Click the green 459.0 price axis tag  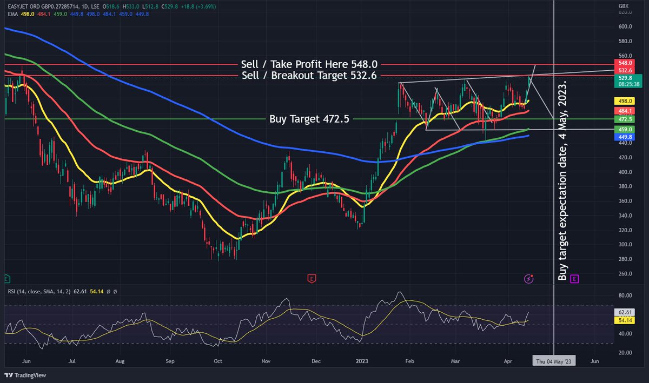(x=625, y=130)
